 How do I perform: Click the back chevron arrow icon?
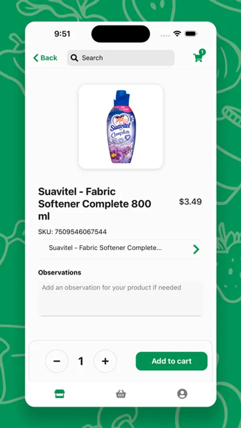point(36,58)
